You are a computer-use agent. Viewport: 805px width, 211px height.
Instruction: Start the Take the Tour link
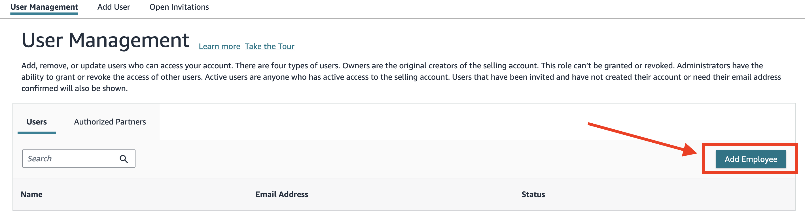click(269, 46)
